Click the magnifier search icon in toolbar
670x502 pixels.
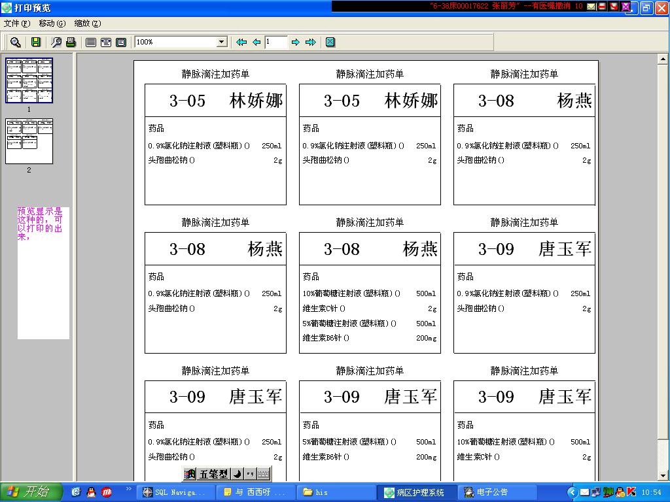(16, 42)
